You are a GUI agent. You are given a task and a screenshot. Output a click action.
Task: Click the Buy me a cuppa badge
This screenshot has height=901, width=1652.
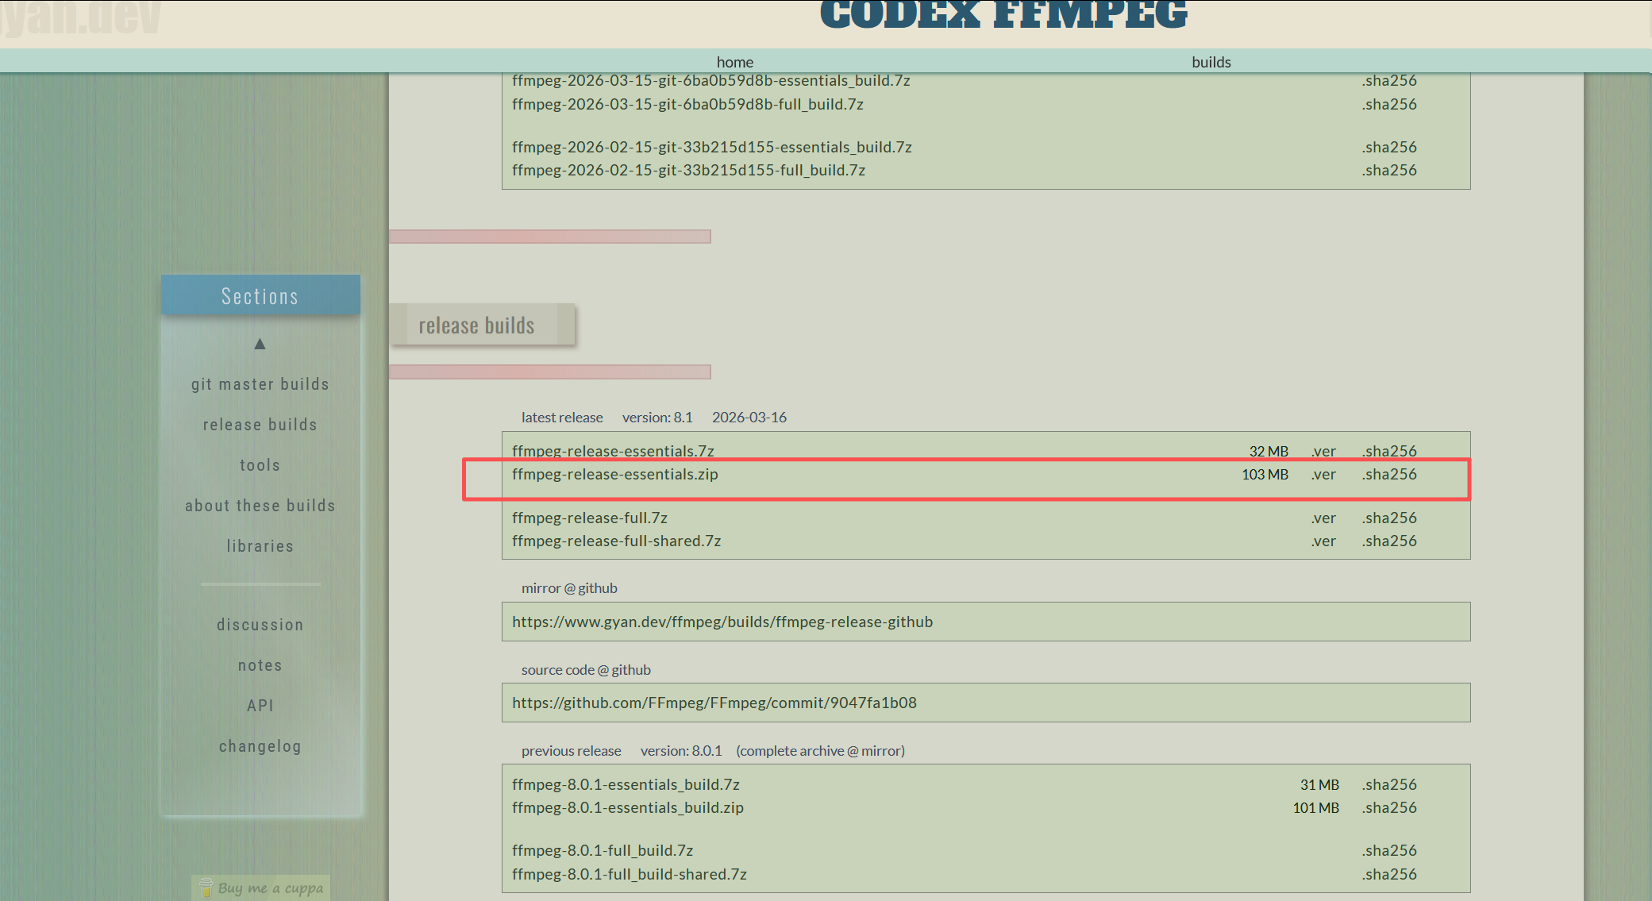point(261,888)
